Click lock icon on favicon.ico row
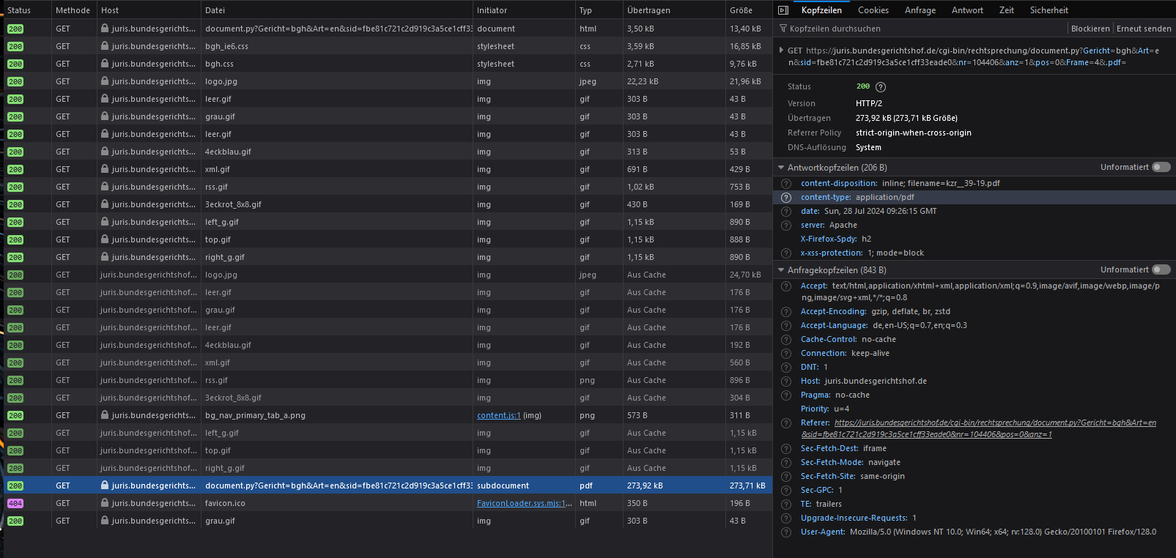This screenshot has height=558, width=1176. (105, 503)
